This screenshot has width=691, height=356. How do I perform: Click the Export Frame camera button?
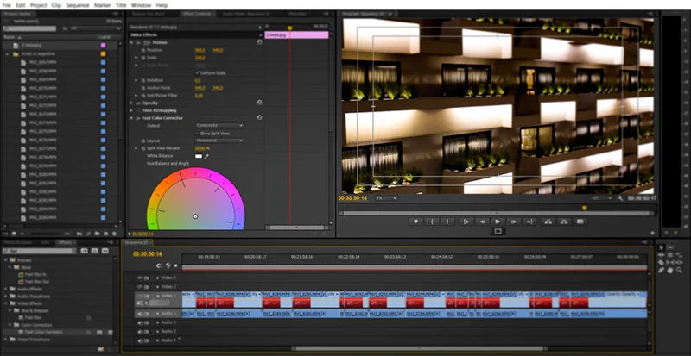click(x=580, y=222)
